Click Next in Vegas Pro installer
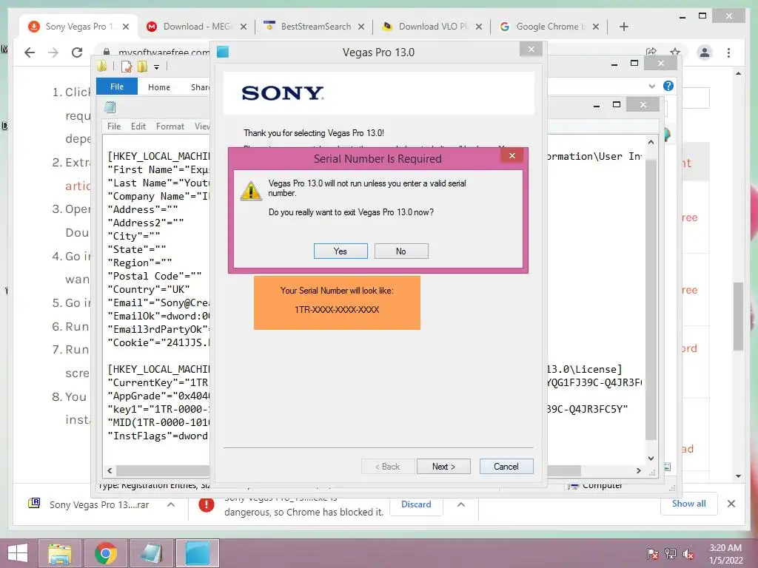 coord(443,467)
